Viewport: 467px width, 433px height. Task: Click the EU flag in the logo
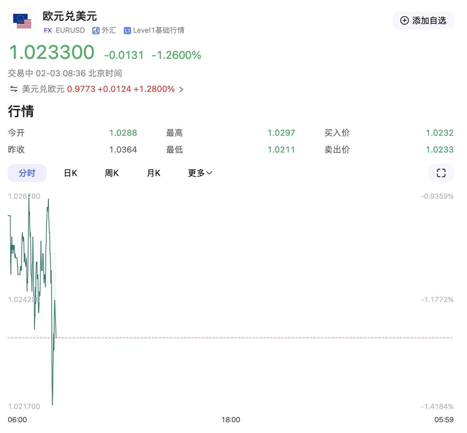(x=19, y=16)
